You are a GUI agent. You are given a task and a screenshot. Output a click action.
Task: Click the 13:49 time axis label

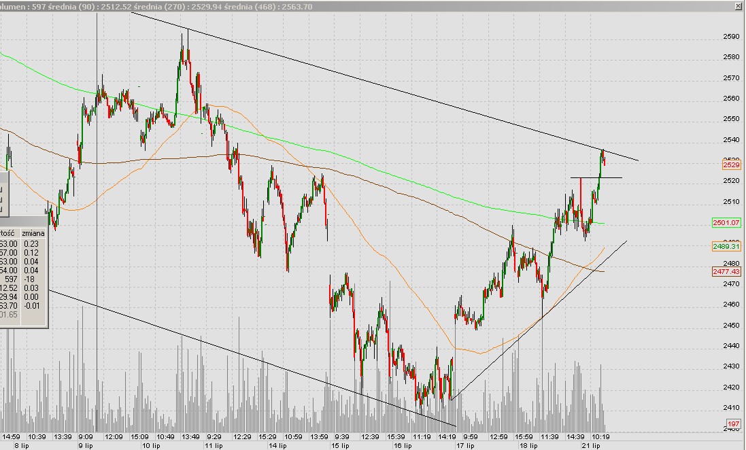click(x=190, y=436)
